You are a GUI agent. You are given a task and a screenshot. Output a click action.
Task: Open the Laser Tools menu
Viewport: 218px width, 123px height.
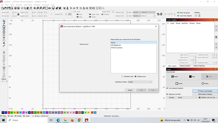click(x=28, y=5)
